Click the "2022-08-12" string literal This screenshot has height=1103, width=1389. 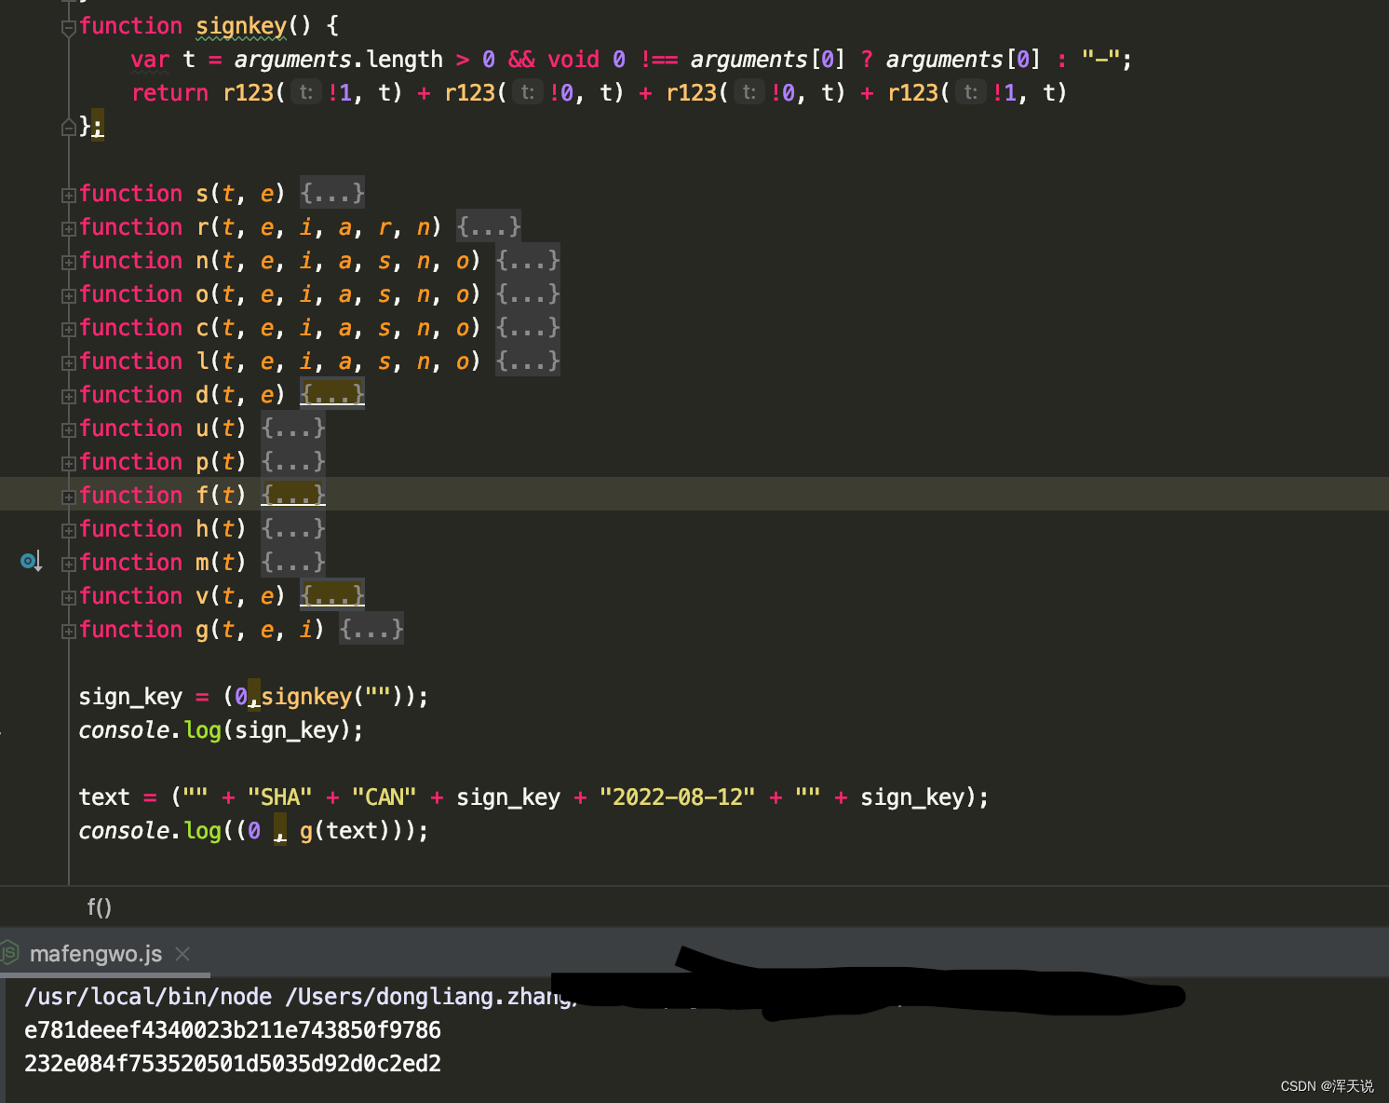point(677,797)
